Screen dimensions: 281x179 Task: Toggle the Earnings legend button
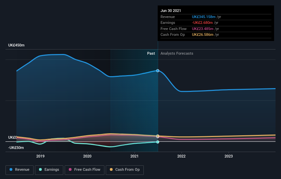pos(49,170)
